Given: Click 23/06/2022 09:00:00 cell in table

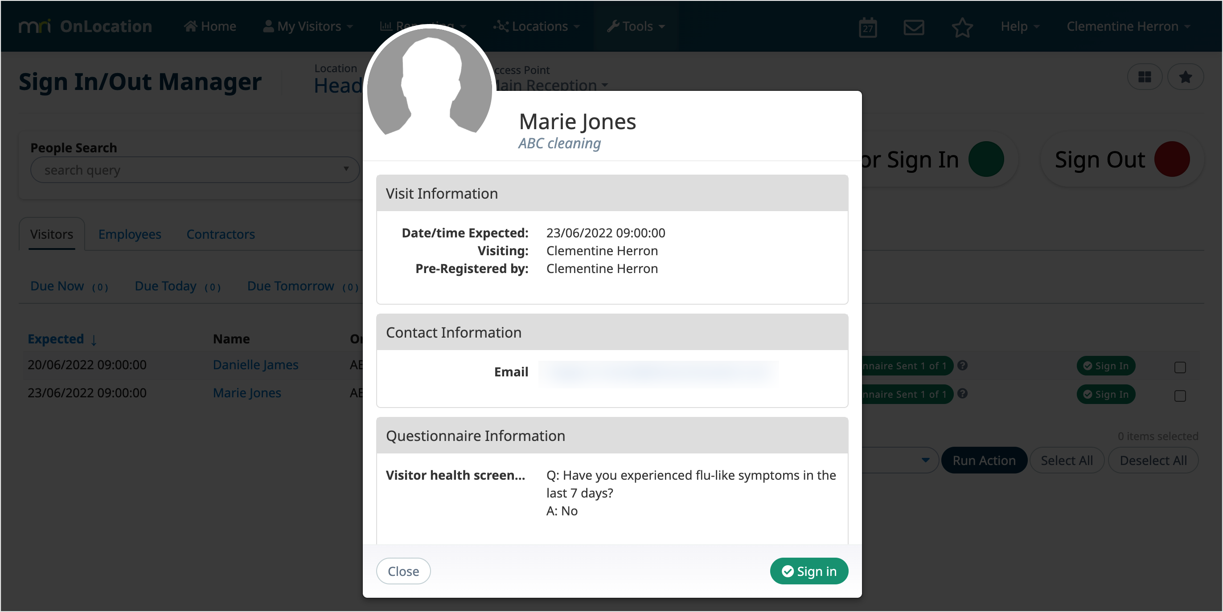Looking at the screenshot, I should coord(87,393).
